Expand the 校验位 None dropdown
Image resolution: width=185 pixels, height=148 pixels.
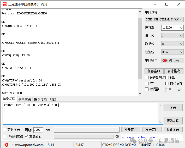pos(172,52)
